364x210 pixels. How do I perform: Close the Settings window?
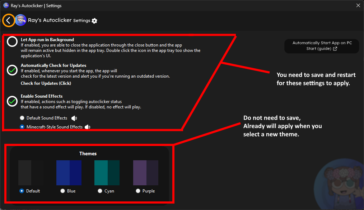358,5
